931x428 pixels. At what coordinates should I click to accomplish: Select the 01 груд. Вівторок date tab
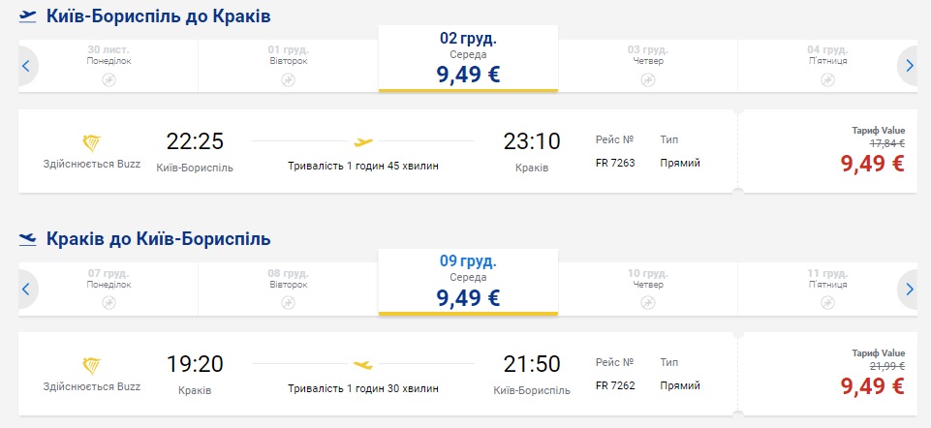point(288,65)
